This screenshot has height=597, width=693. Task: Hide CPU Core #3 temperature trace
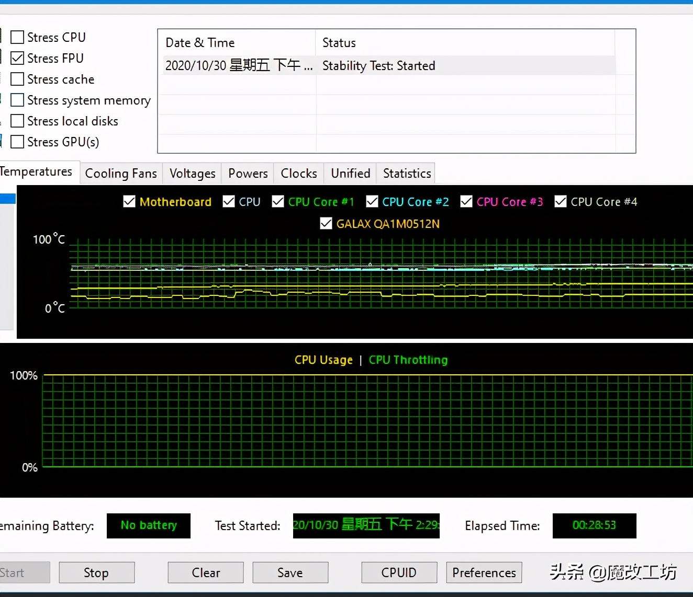coord(466,202)
